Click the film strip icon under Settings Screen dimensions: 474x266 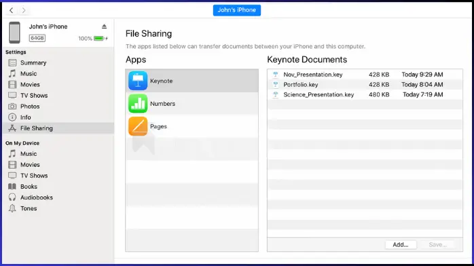tap(12, 85)
